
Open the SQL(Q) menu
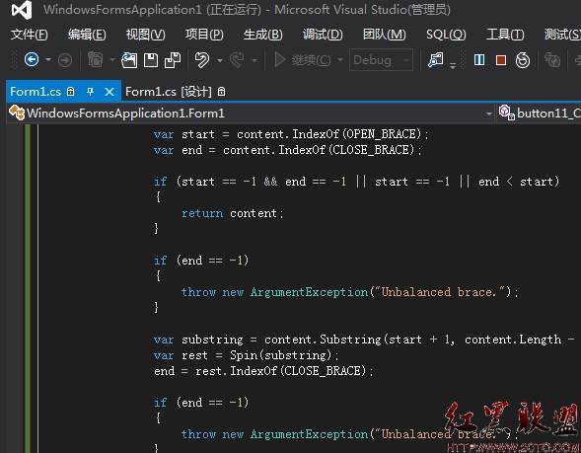[x=446, y=35]
